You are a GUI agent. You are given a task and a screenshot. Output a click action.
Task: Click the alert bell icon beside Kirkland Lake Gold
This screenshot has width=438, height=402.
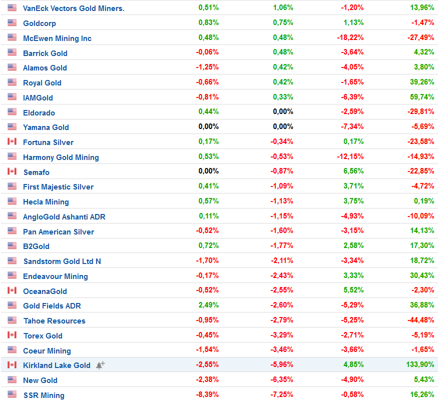point(100,365)
